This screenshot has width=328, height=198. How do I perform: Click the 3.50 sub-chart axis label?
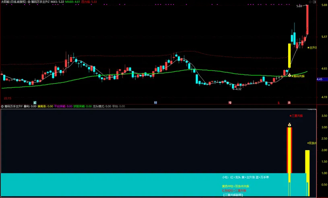point(324,115)
